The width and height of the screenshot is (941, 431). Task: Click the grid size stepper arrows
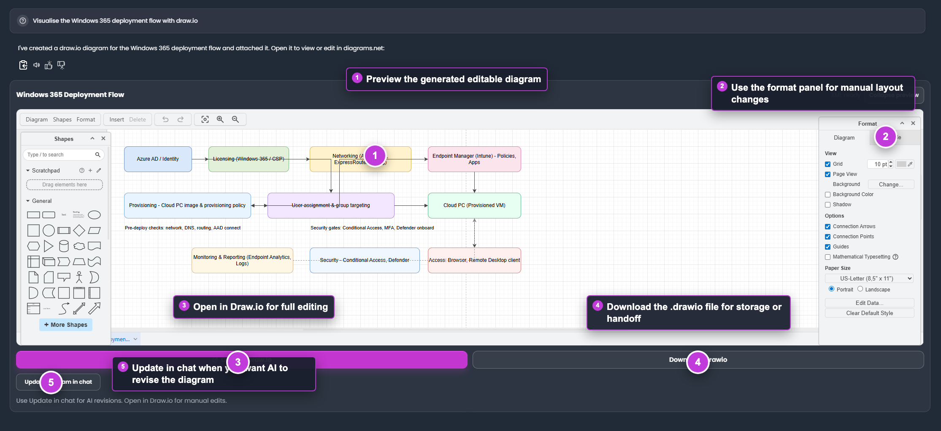click(891, 164)
